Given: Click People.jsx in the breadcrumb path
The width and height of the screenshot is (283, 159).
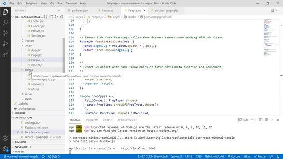Looking at the screenshot, I should pos(97,17).
